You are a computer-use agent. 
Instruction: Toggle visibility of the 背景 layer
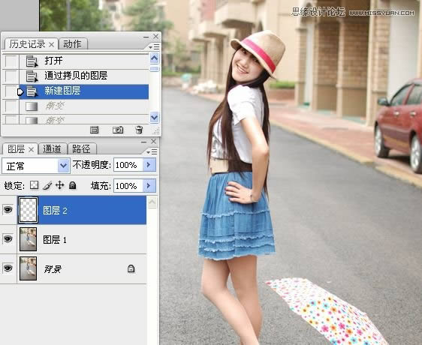8,268
